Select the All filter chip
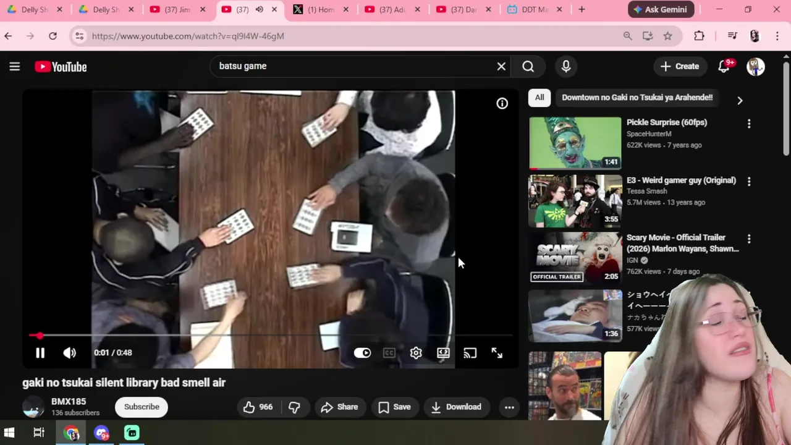This screenshot has height=445, width=791. pos(539,98)
